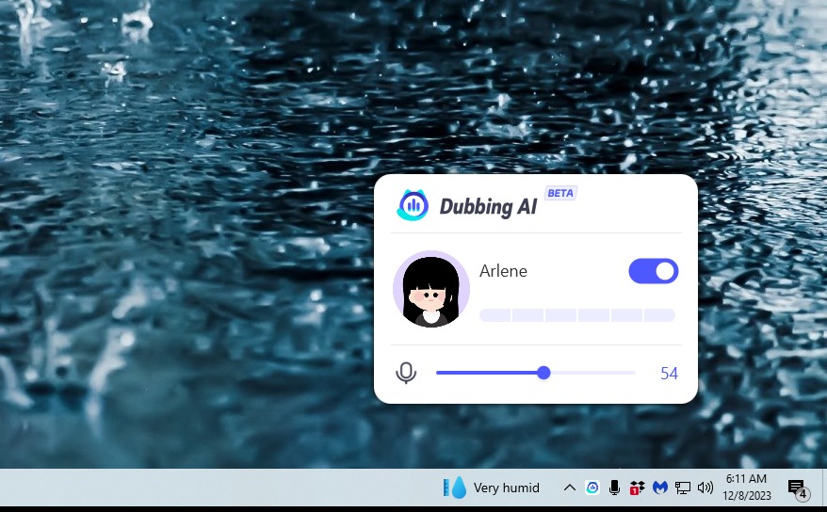Image resolution: width=827 pixels, height=512 pixels.
Task: Click the microphone volume slider handle
Action: point(543,373)
